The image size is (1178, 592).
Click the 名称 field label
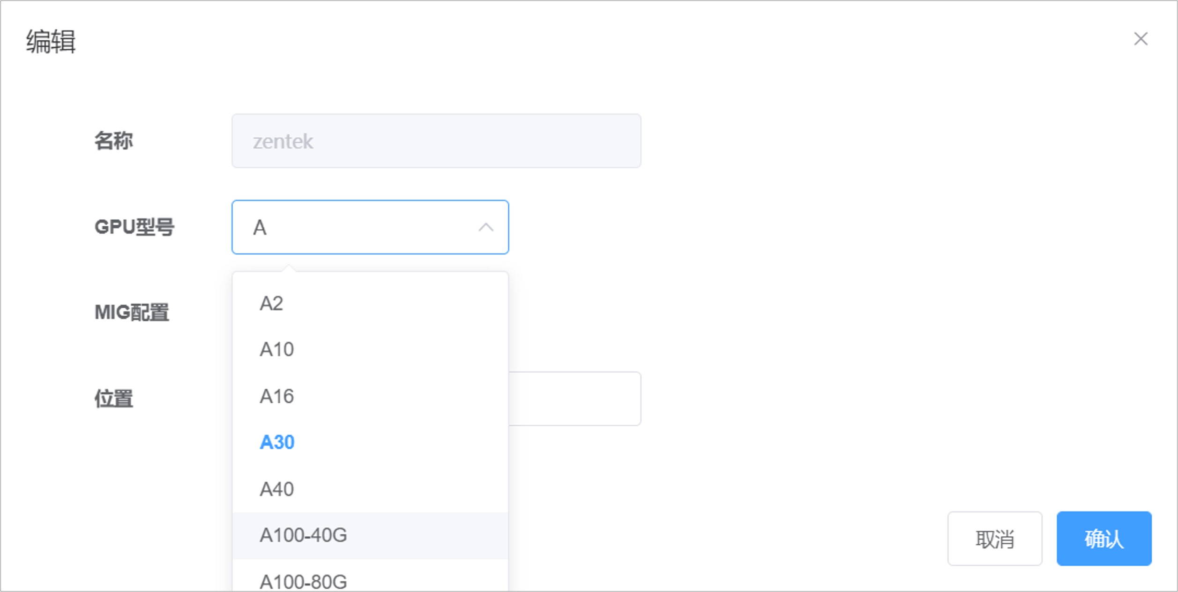click(x=113, y=141)
